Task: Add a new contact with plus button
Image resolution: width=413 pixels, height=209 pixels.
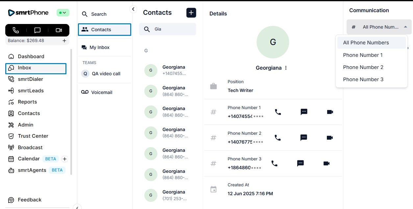Action: pos(191,13)
